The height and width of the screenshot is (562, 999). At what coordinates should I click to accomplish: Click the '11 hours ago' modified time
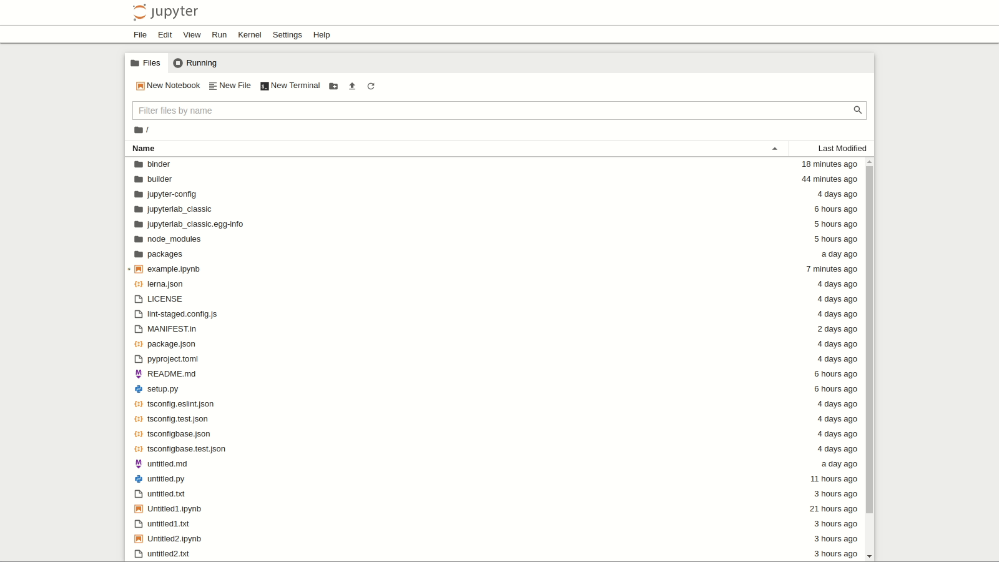[x=834, y=479]
